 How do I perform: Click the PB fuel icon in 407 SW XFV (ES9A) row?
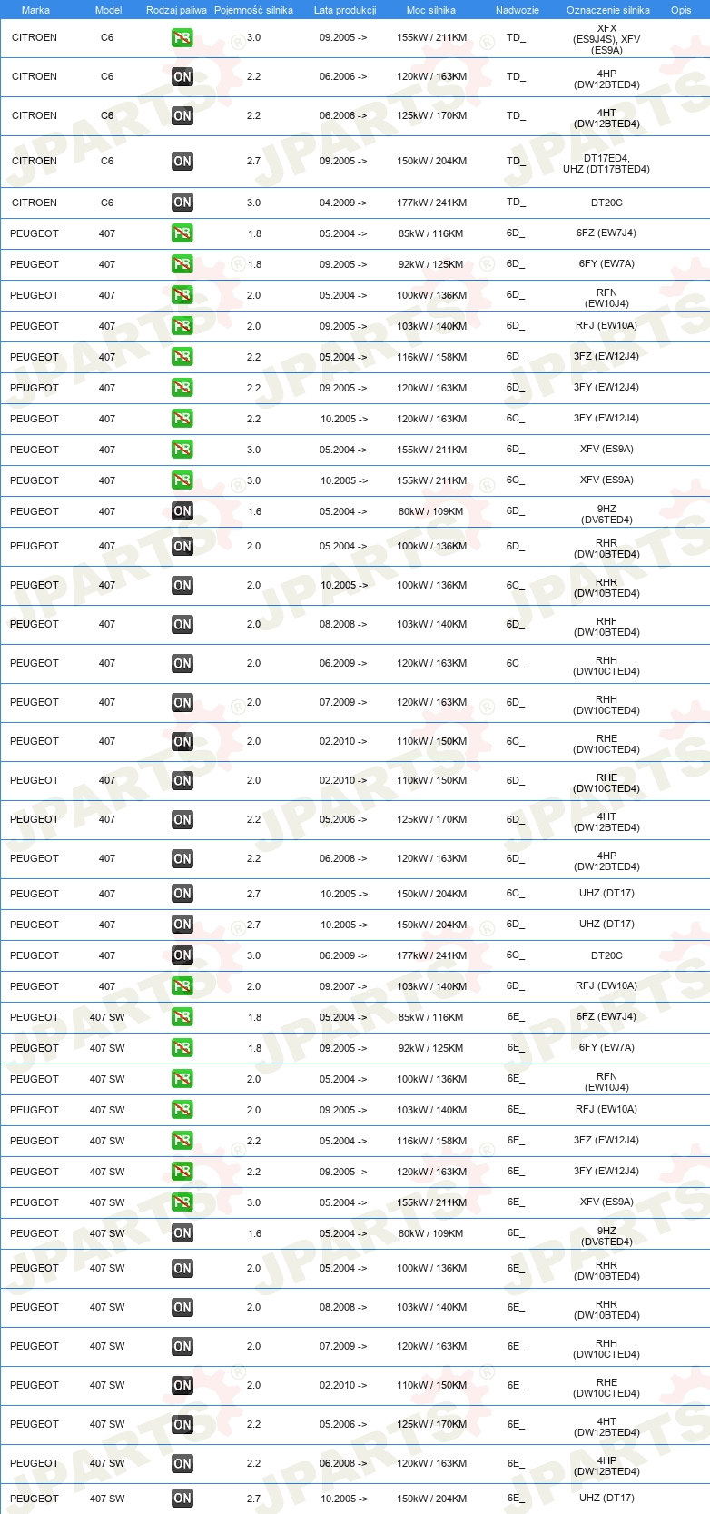182,1202
